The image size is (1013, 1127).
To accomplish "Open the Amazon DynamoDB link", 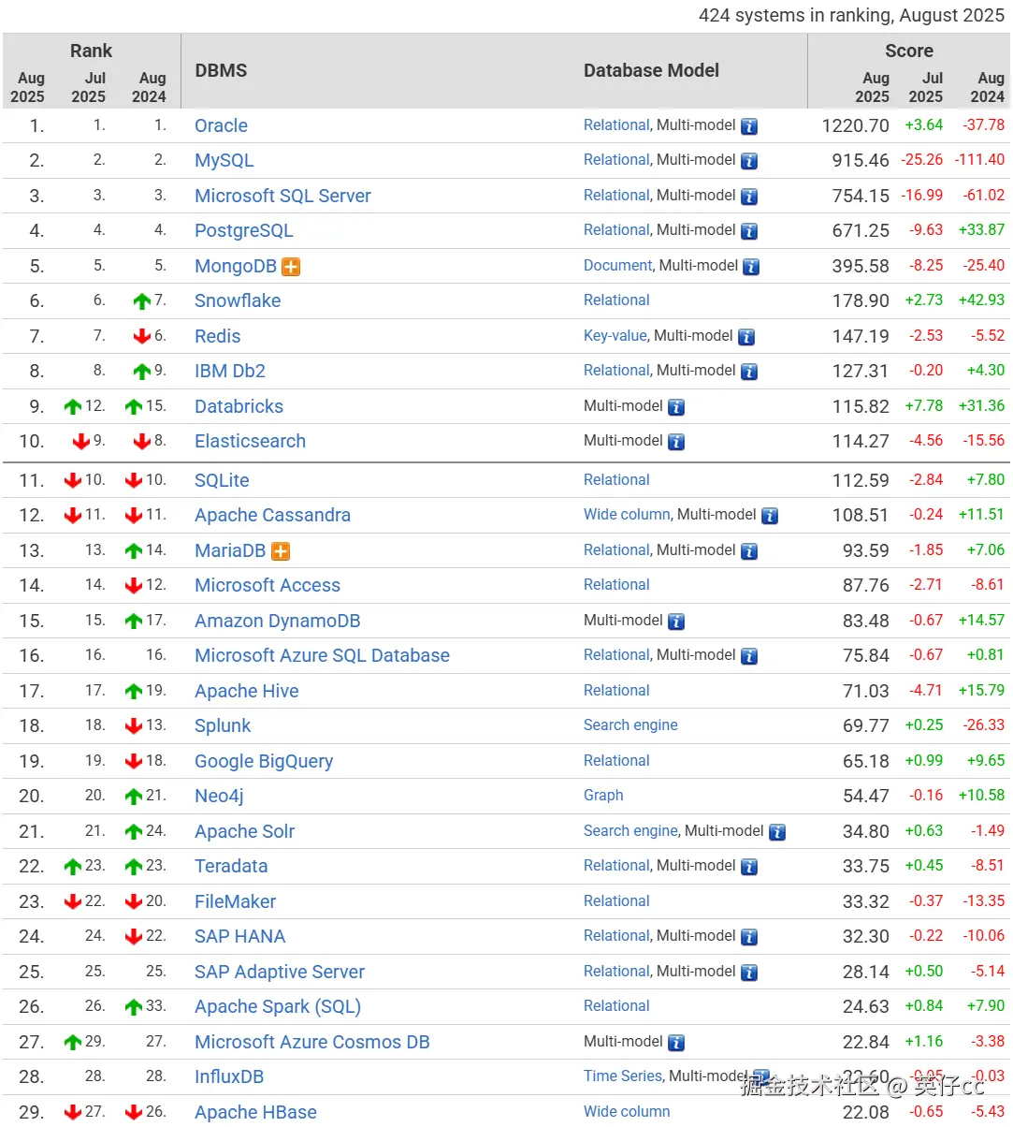I will click(x=277, y=621).
